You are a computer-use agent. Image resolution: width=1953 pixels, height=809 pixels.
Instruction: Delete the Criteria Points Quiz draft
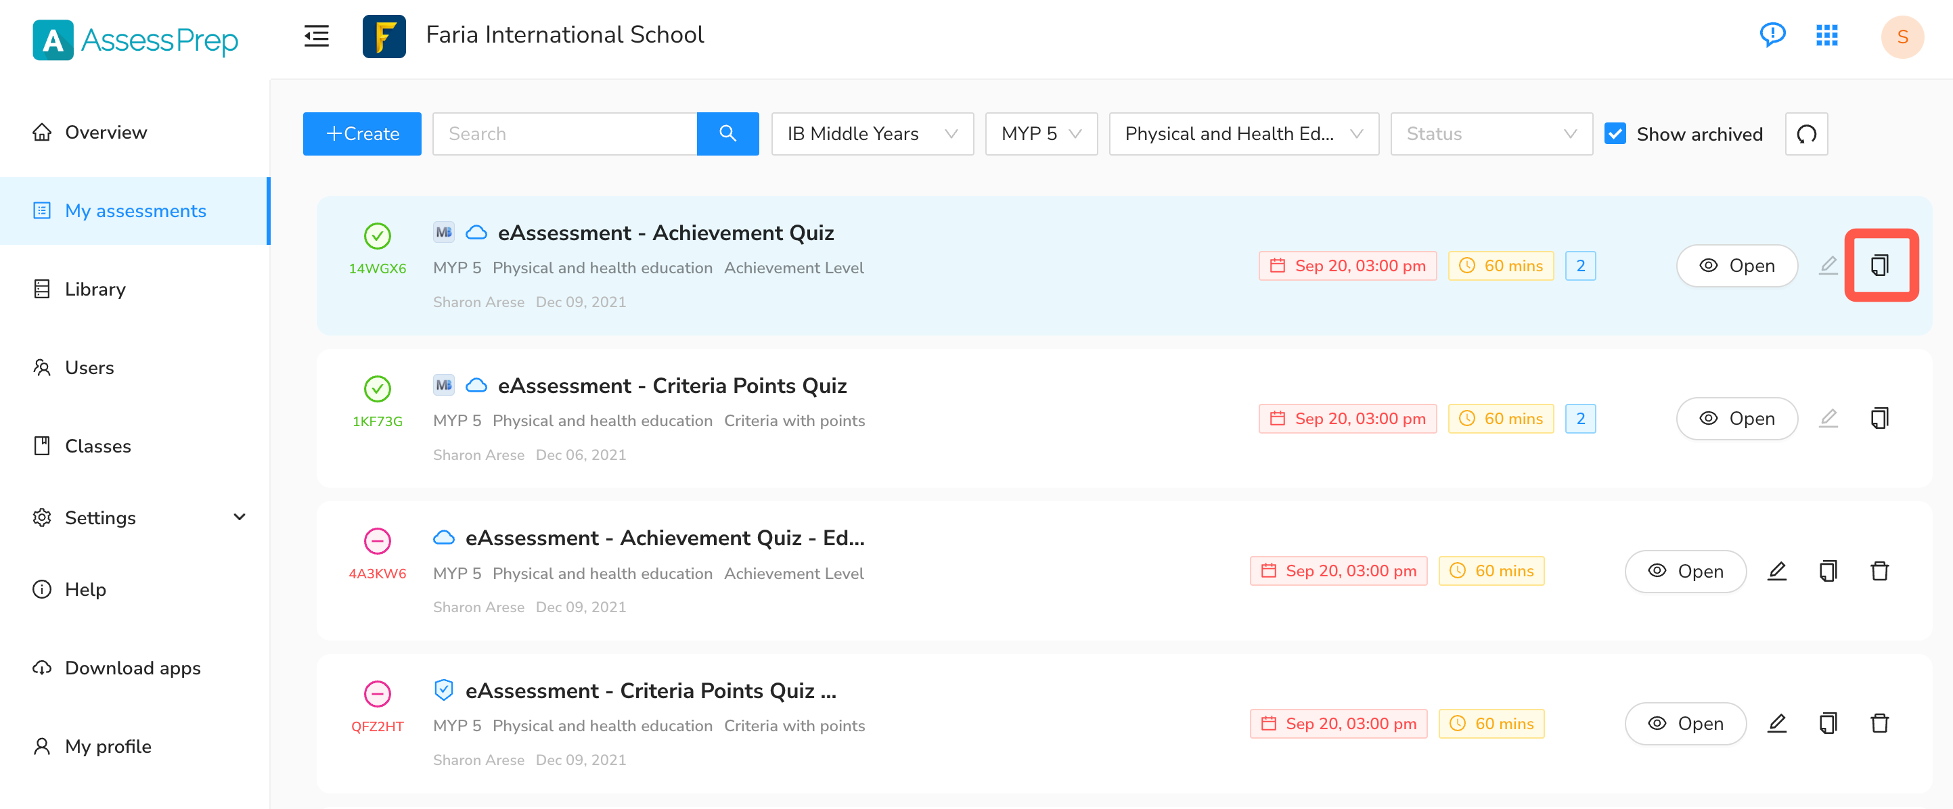pyautogui.click(x=1879, y=722)
